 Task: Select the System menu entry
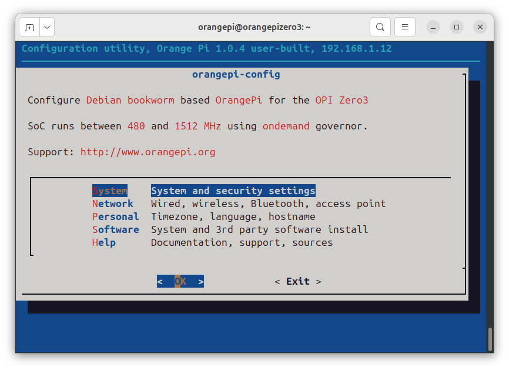tap(110, 191)
